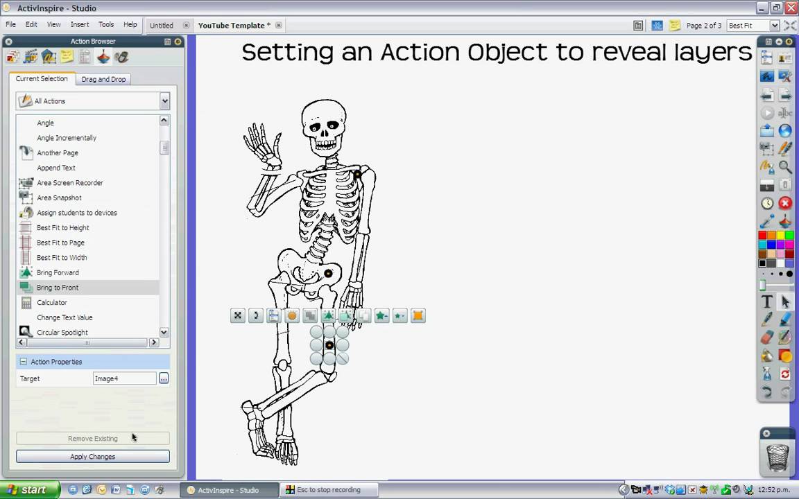
Task: Select the Bring to Front action
Action: tap(87, 287)
